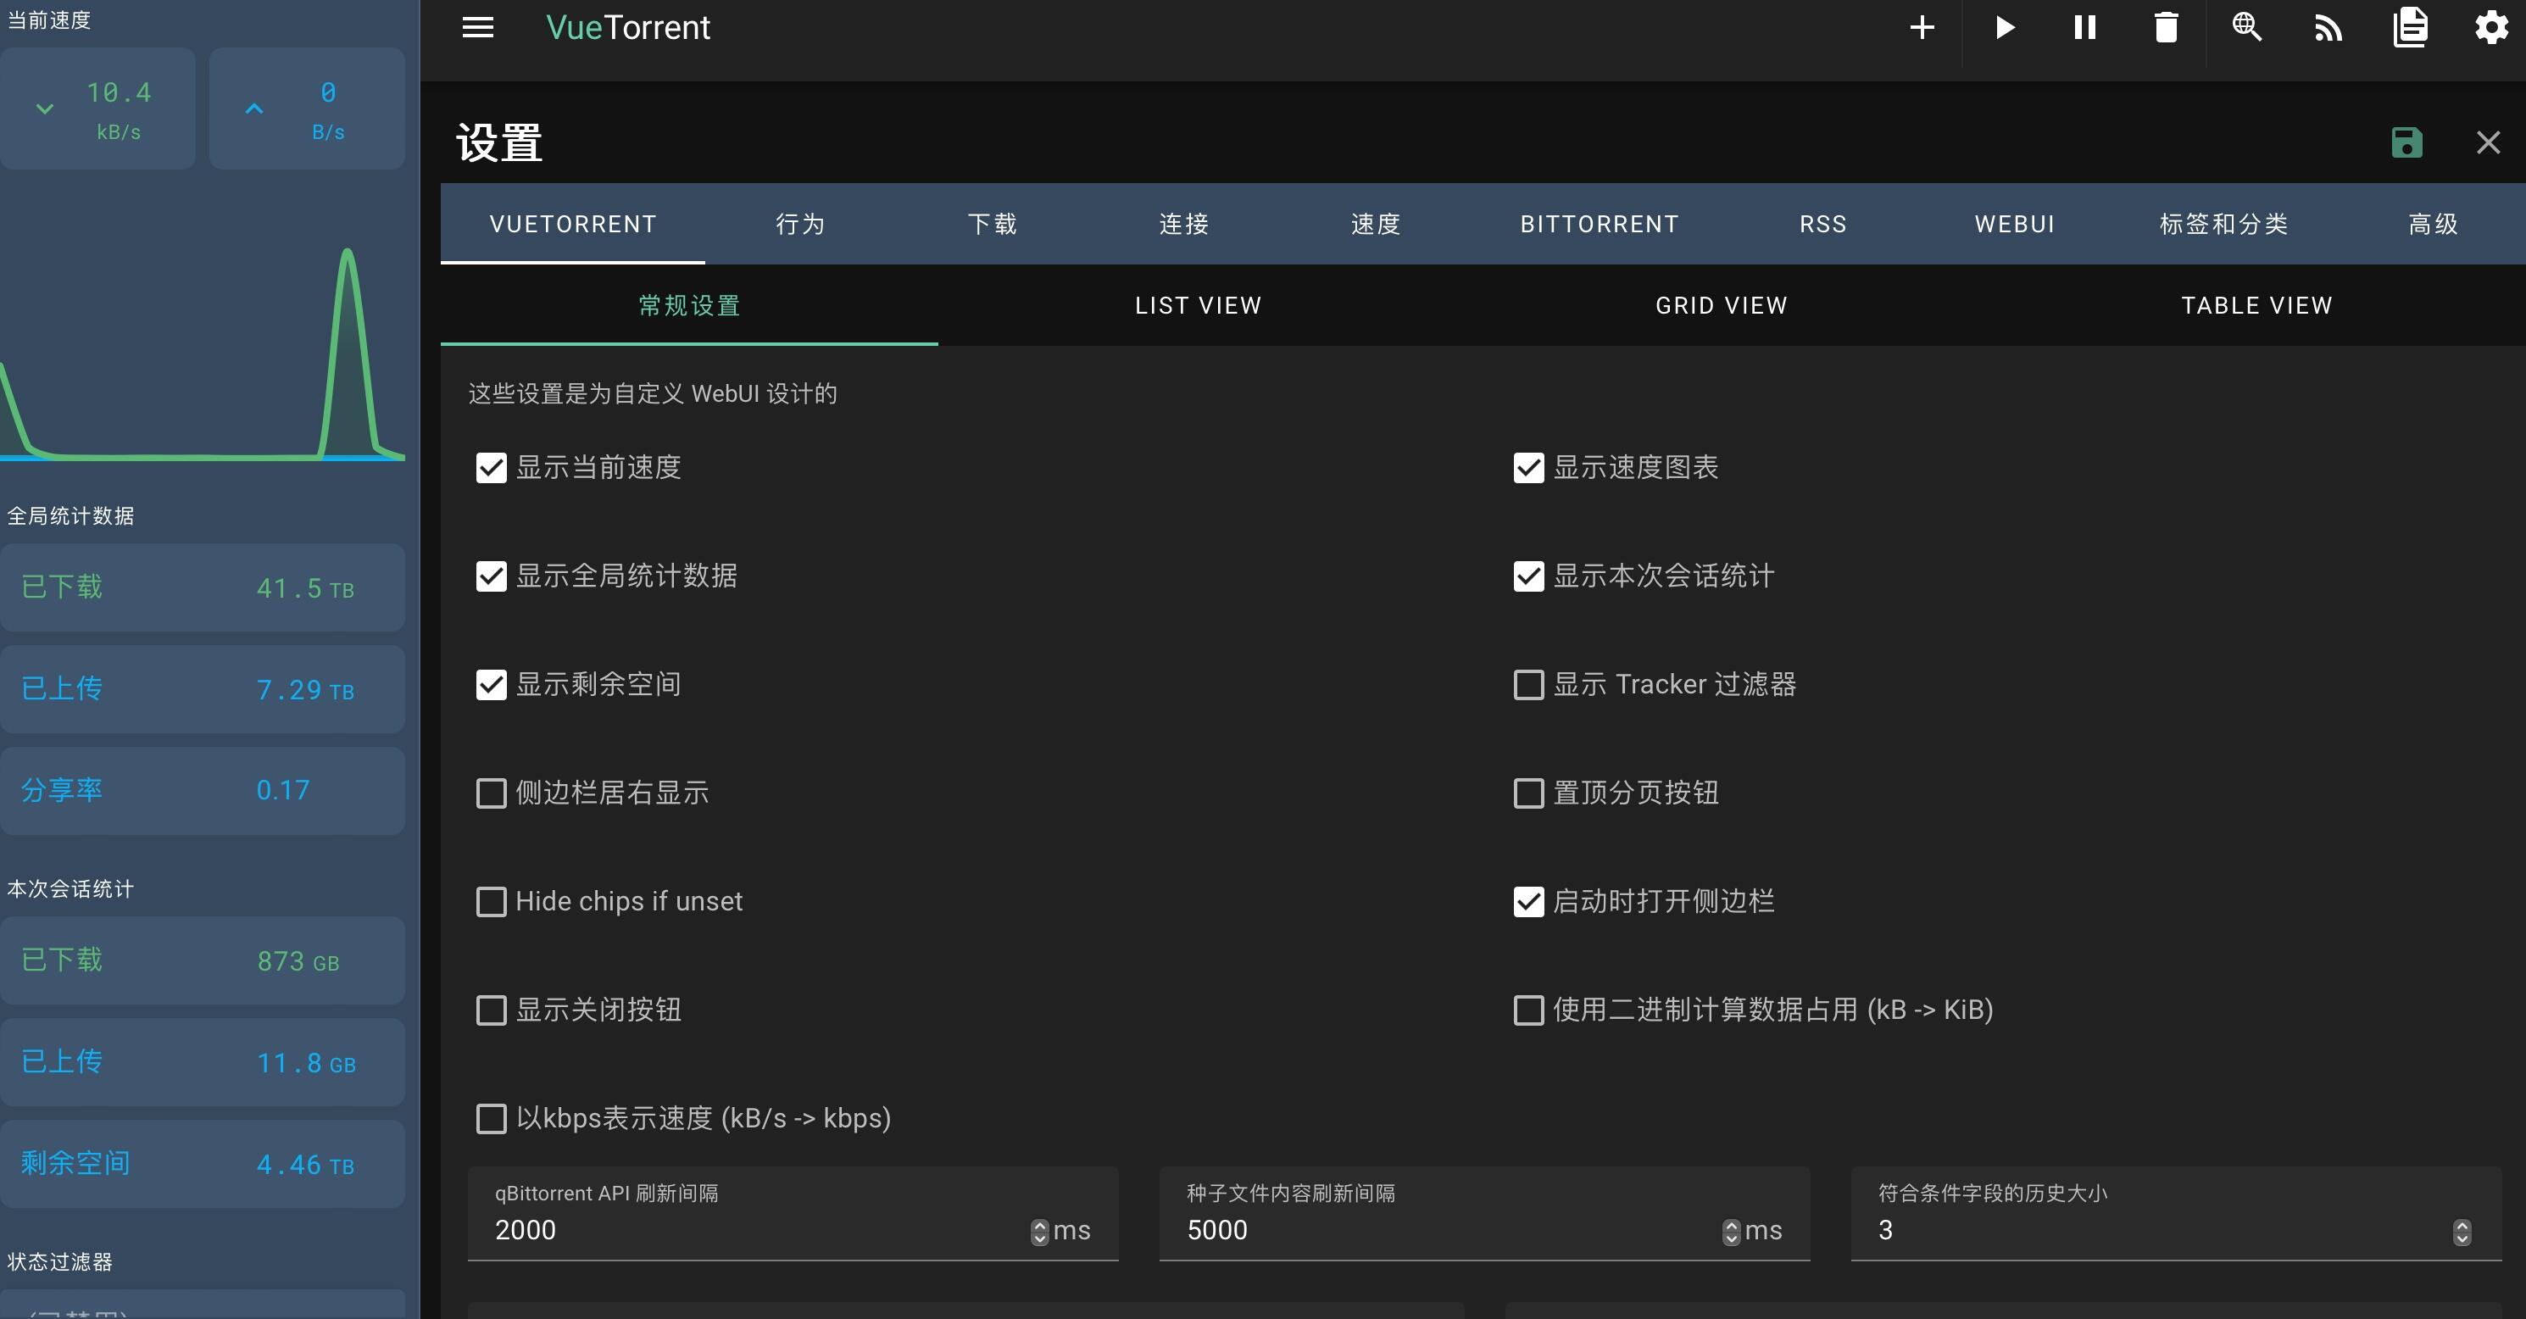Viewport: 2526px width, 1319px height.
Task: Uncheck 显示速度图表 checkbox
Action: tap(1529, 468)
